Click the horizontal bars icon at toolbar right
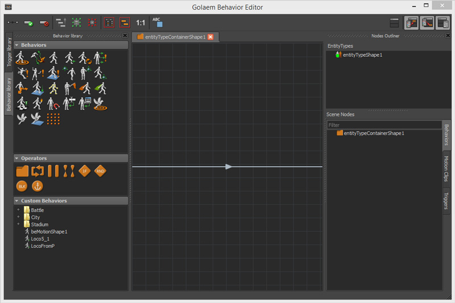The height and width of the screenshot is (303, 455). click(x=394, y=23)
